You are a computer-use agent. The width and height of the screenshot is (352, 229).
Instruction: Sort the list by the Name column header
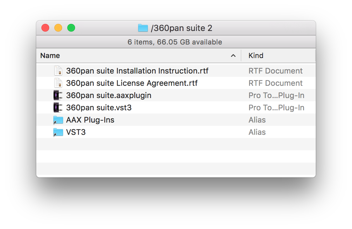coord(138,55)
